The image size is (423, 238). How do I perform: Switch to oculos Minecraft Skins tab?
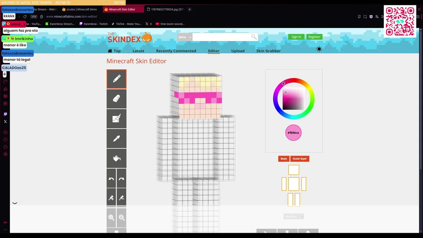pos(81,9)
